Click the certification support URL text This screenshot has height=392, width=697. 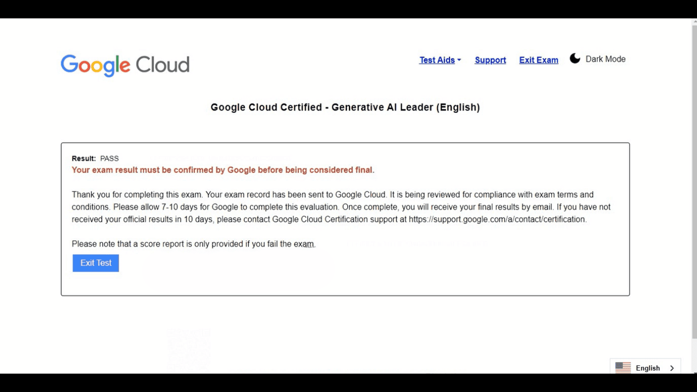(497, 219)
